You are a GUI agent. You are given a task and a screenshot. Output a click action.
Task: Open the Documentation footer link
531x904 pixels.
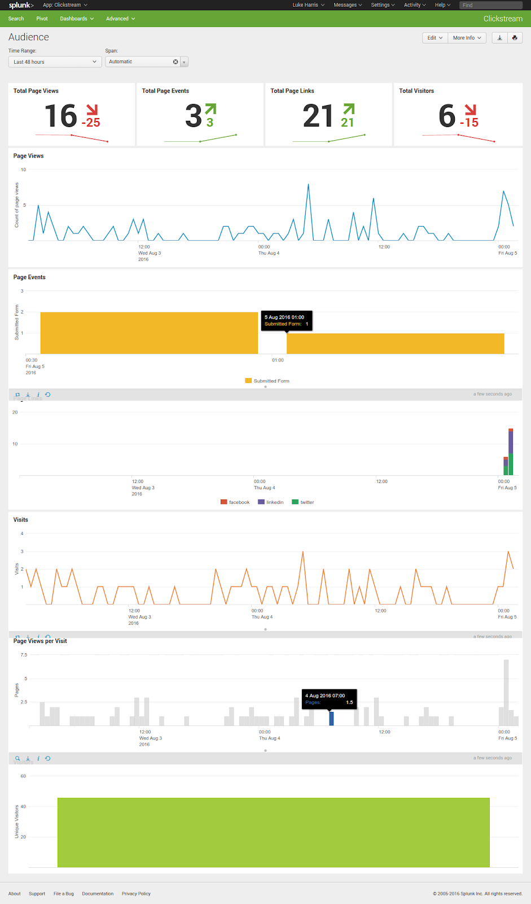[98, 893]
